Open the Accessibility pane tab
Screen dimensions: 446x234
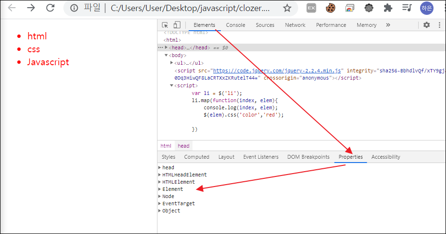386,157
